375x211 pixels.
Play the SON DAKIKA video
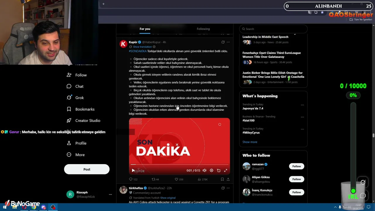point(133,170)
